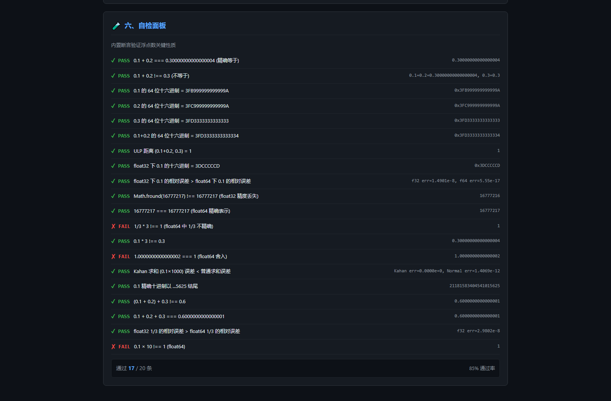Select the result value "16777216"

[490, 196]
